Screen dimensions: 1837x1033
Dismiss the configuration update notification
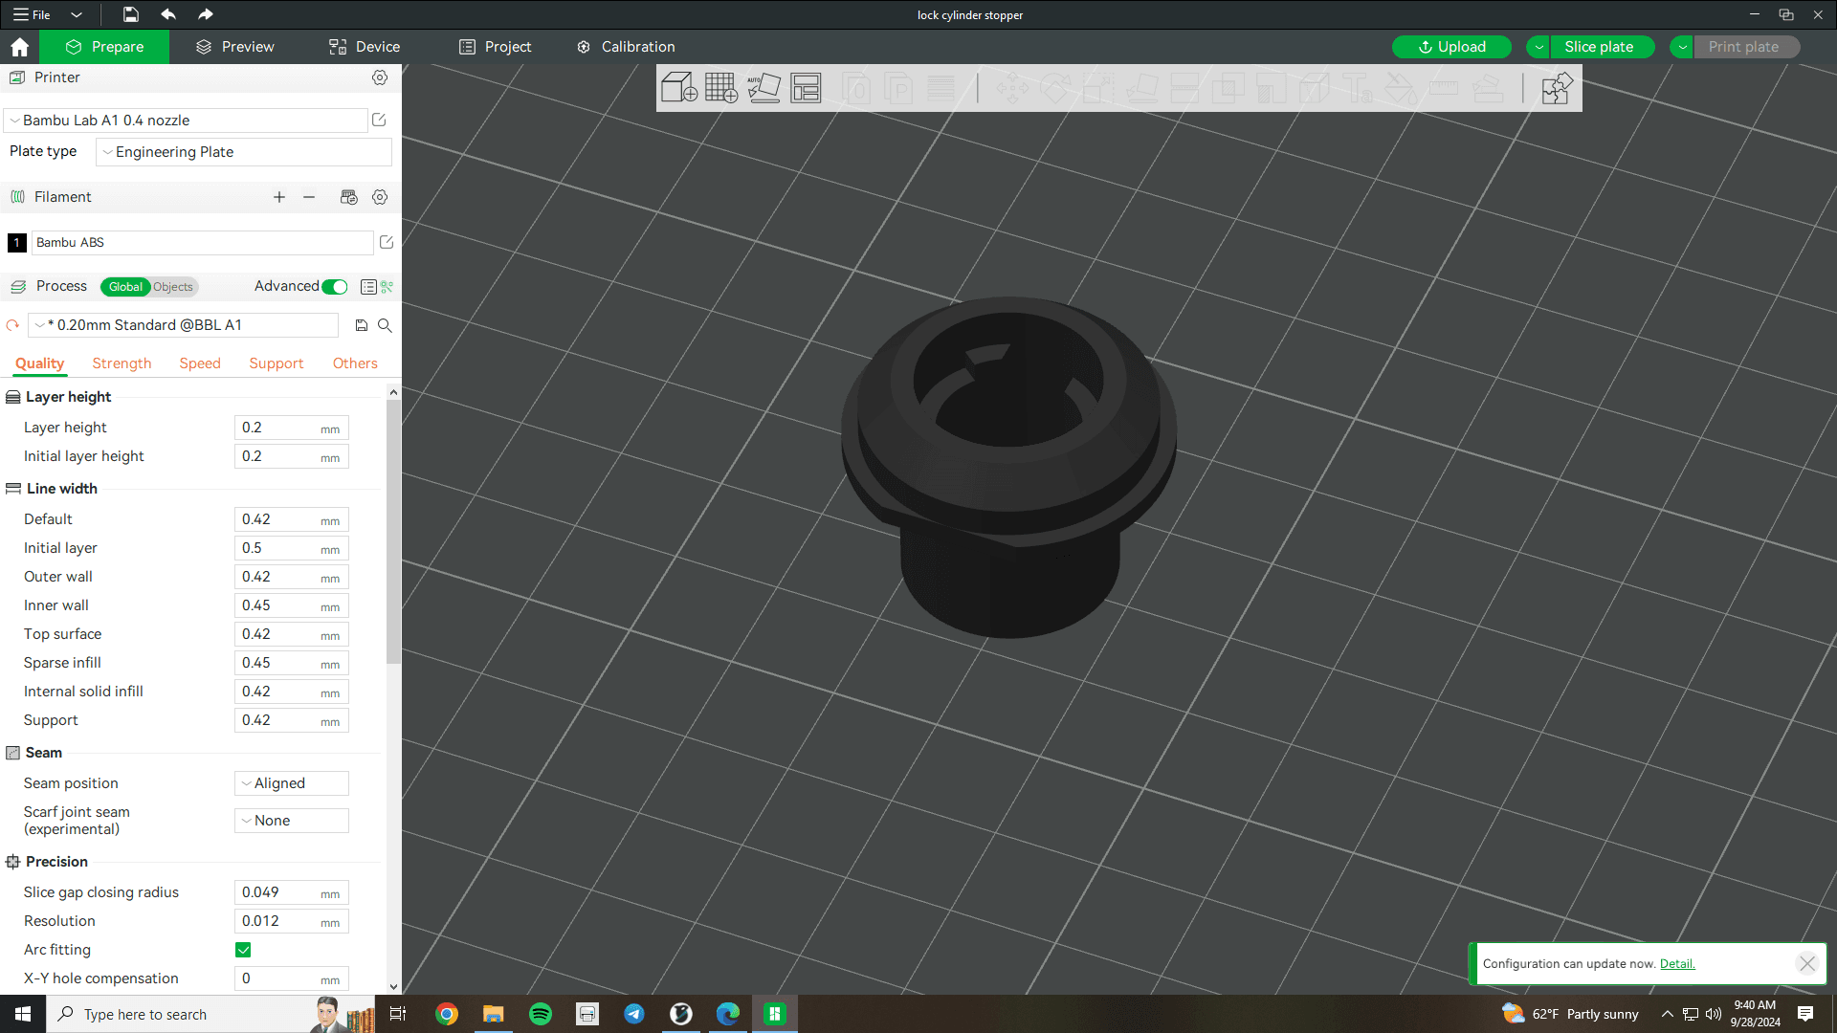1807,964
